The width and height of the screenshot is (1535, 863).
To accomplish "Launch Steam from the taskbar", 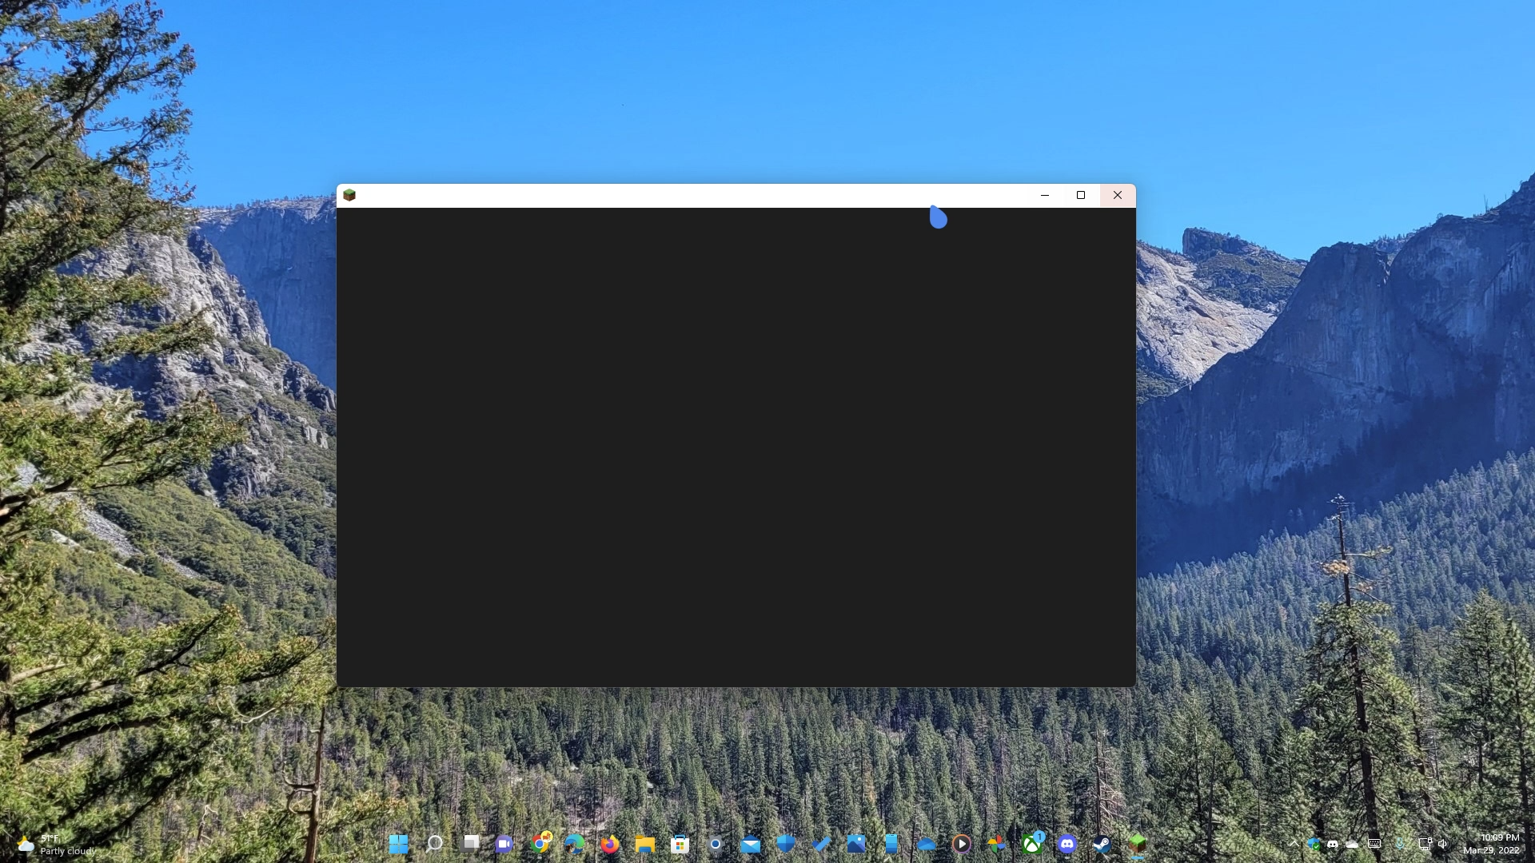I will point(1102,844).
